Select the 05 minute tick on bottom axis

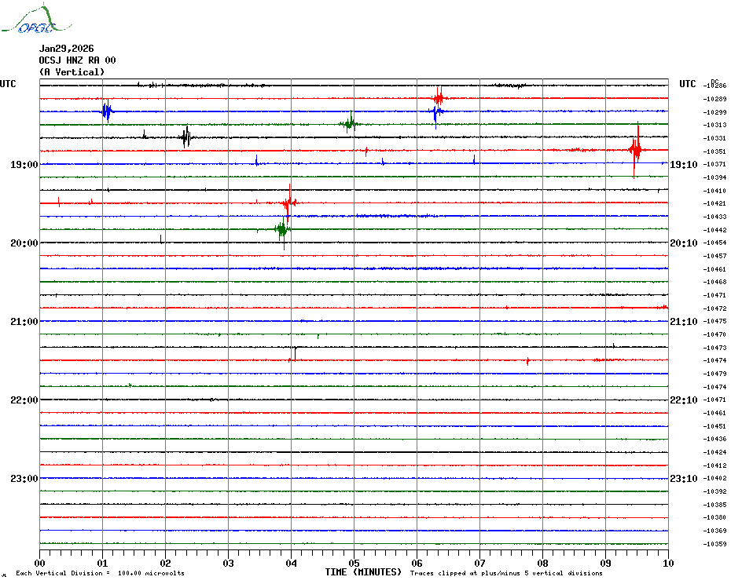354,563
